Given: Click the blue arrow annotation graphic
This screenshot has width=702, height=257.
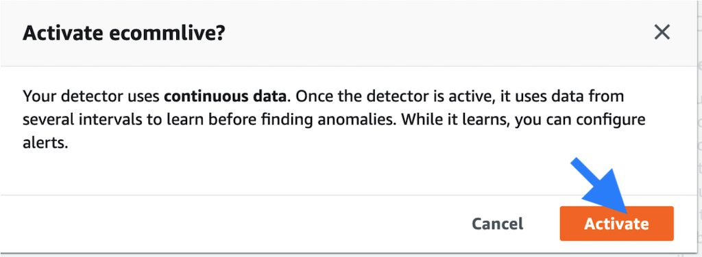Looking at the screenshot, I should point(603,186).
